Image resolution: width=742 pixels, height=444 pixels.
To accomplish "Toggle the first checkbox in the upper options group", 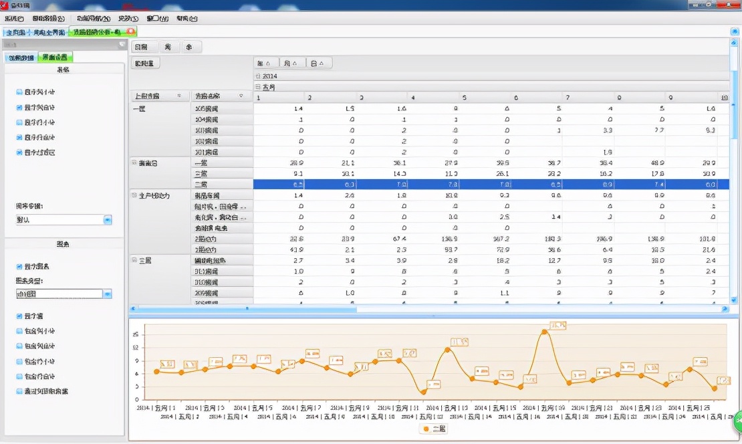I will tap(19, 92).
